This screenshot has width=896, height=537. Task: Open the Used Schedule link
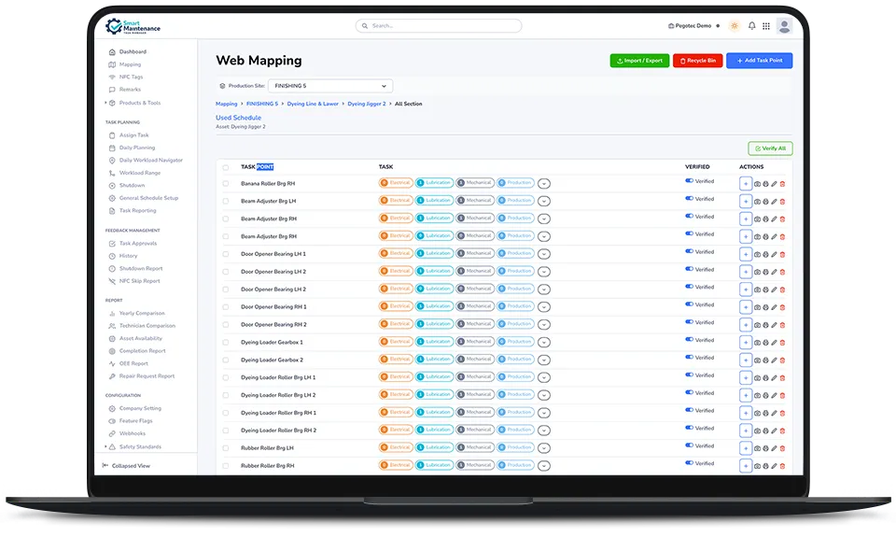click(238, 118)
